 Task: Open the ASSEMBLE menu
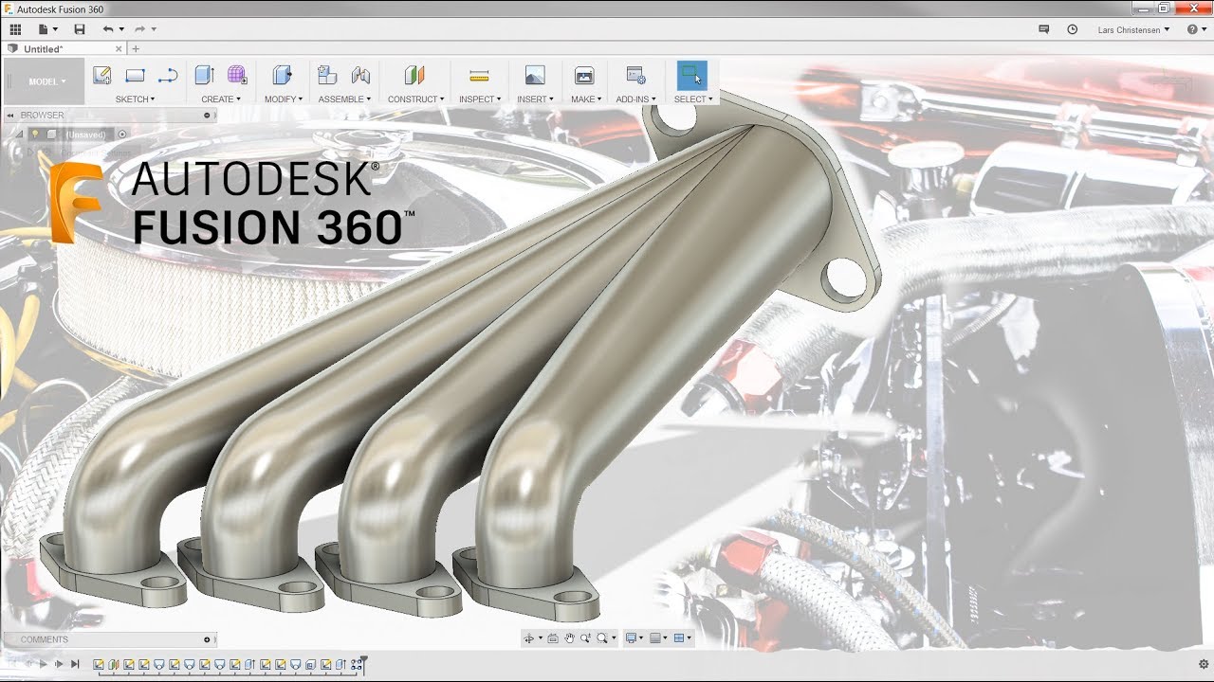[345, 99]
